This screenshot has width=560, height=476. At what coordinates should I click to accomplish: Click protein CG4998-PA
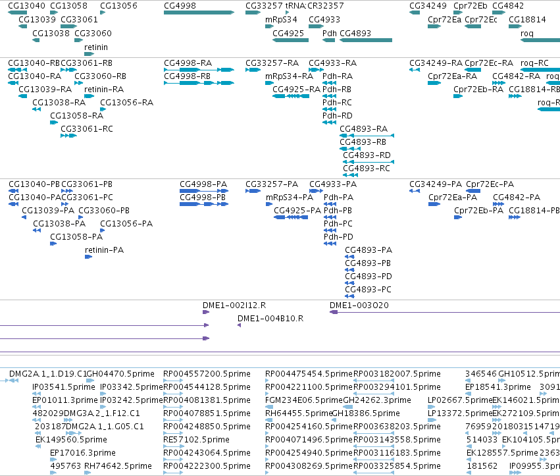(x=204, y=191)
